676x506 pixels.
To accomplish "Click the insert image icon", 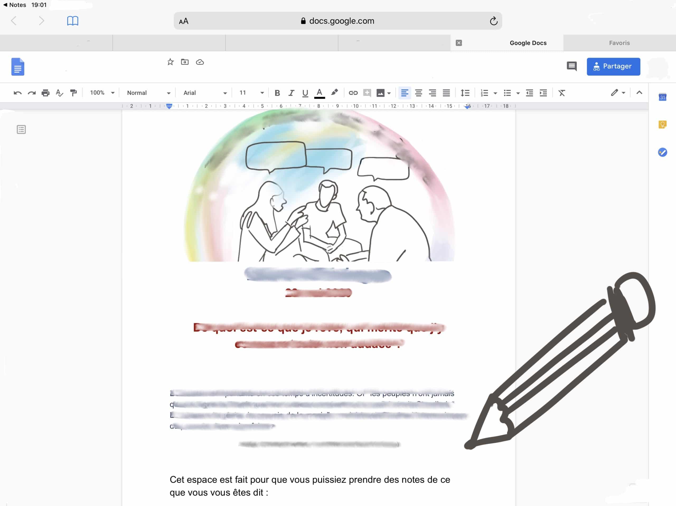I will click(x=380, y=93).
